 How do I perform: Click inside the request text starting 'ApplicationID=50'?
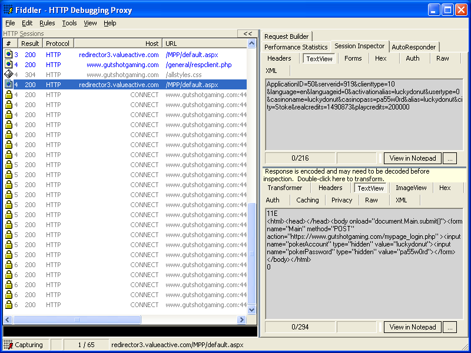(x=364, y=115)
